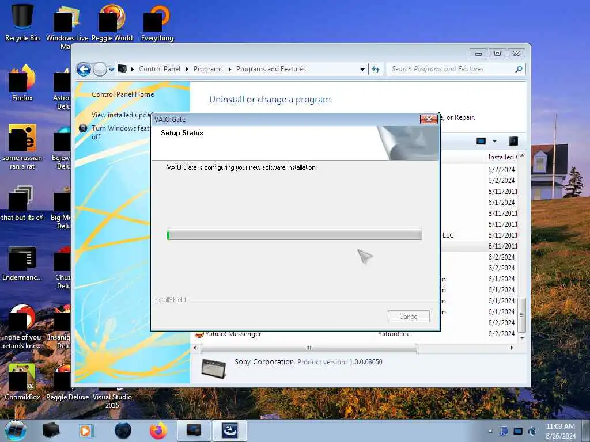The width and height of the screenshot is (590, 442).
Task: Sort by the Installed On column header
Action: pyautogui.click(x=502, y=157)
